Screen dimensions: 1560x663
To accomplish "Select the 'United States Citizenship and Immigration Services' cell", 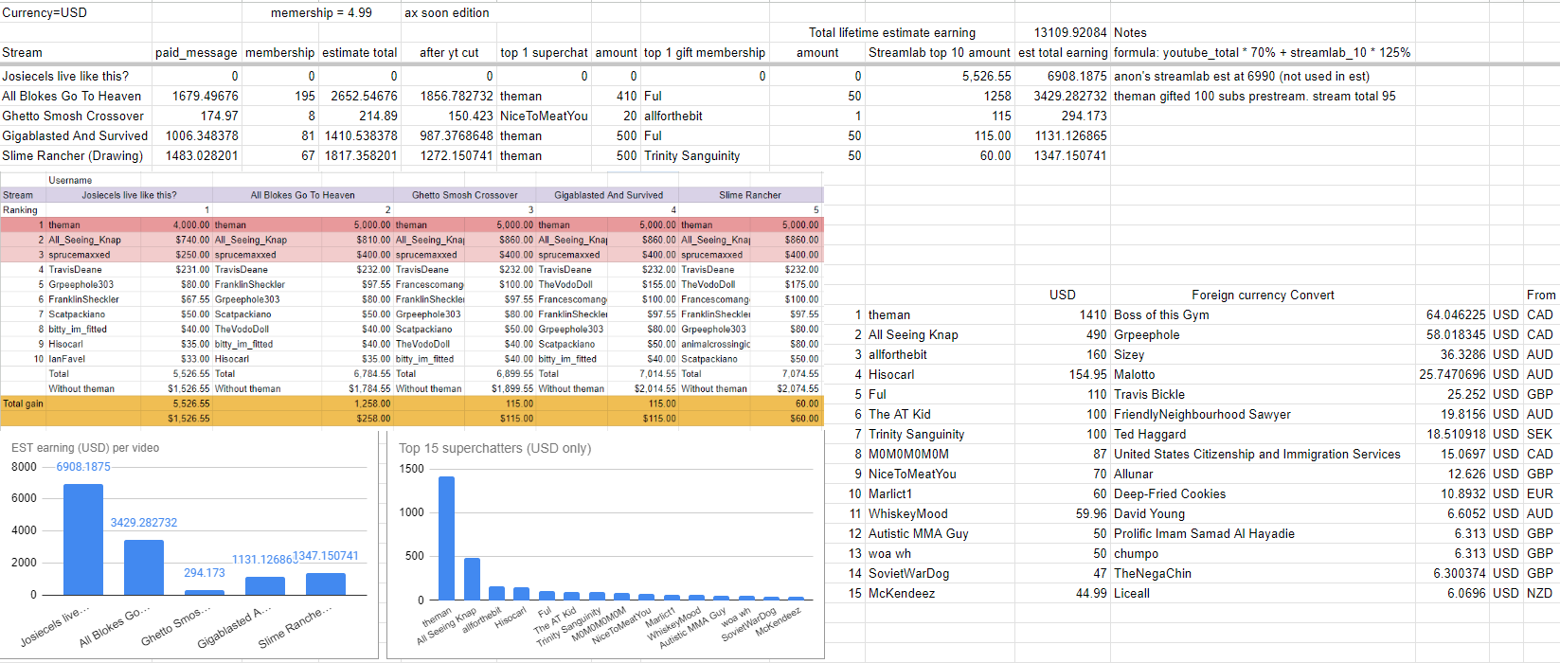I will (x=1256, y=455).
